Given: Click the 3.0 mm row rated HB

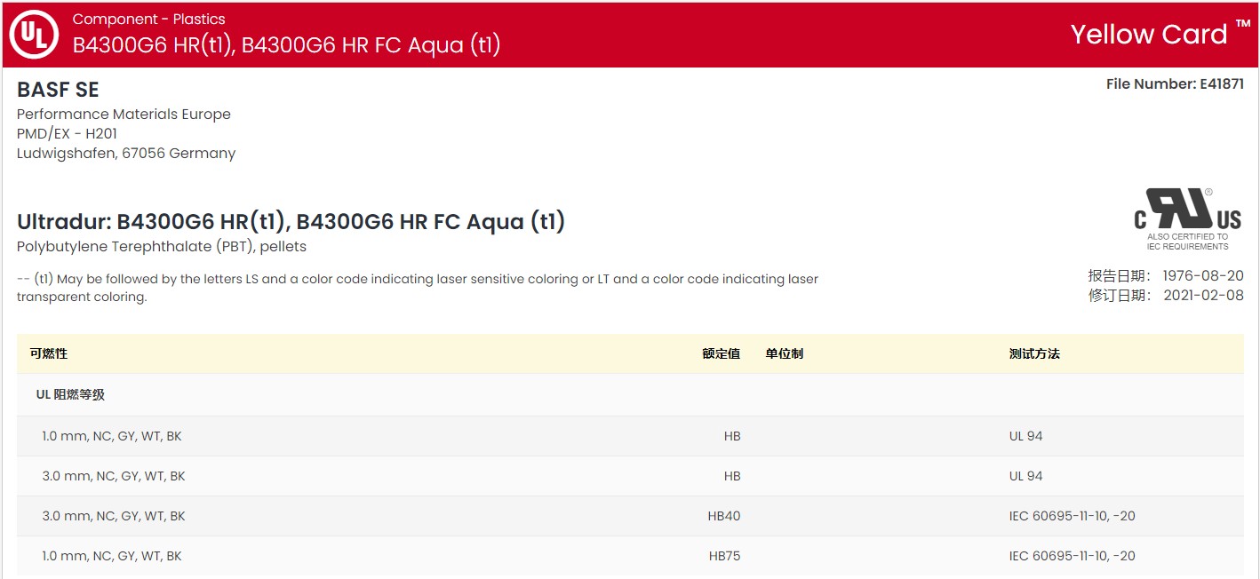Looking at the screenshot, I should [x=630, y=476].
